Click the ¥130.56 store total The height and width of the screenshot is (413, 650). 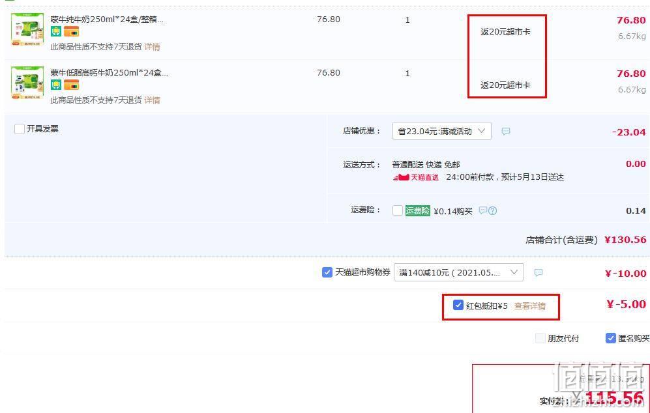[625, 240]
